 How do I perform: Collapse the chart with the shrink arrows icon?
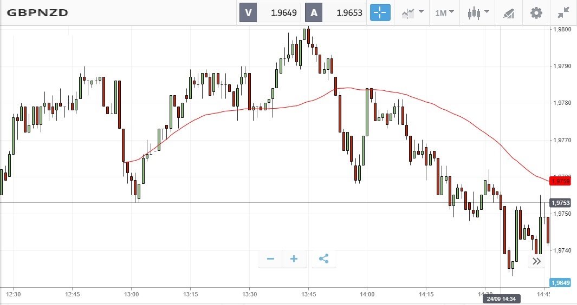[x=563, y=12]
